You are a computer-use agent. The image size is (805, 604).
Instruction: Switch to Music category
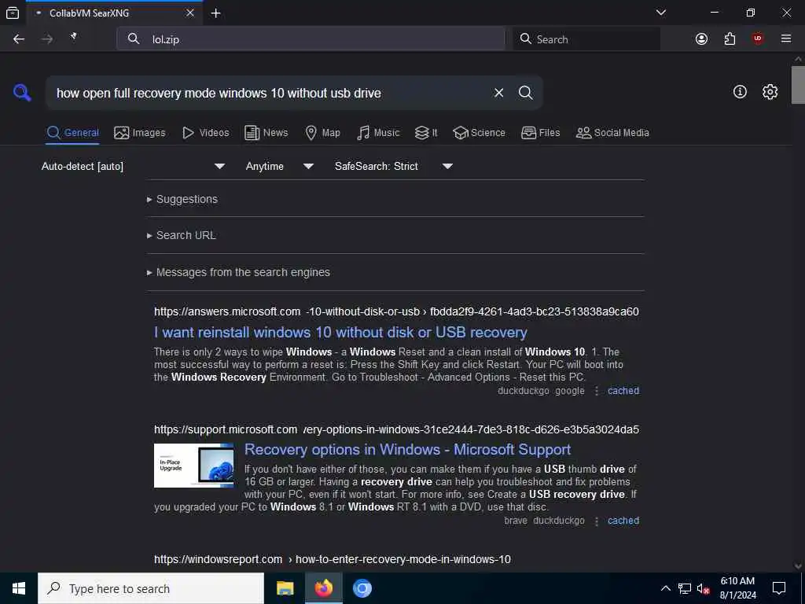coord(378,132)
